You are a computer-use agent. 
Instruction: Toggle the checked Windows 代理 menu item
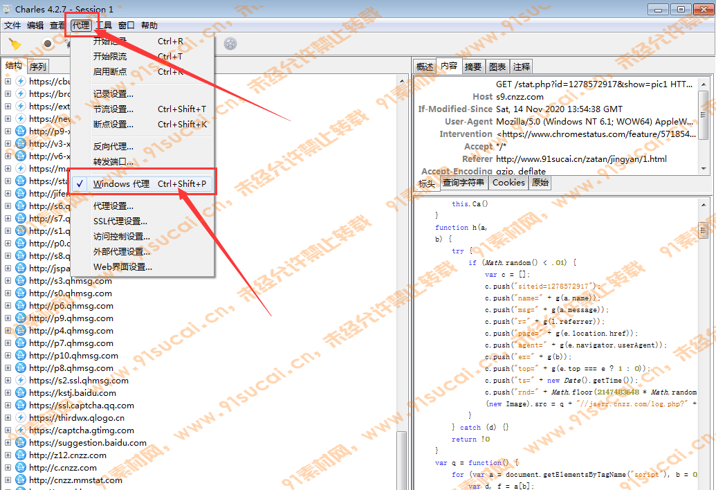pos(142,183)
